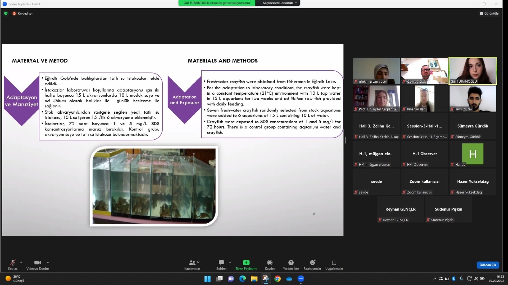This screenshot has width=508, height=285.
Task: Click the network tray icon
Action: (x=469, y=279)
